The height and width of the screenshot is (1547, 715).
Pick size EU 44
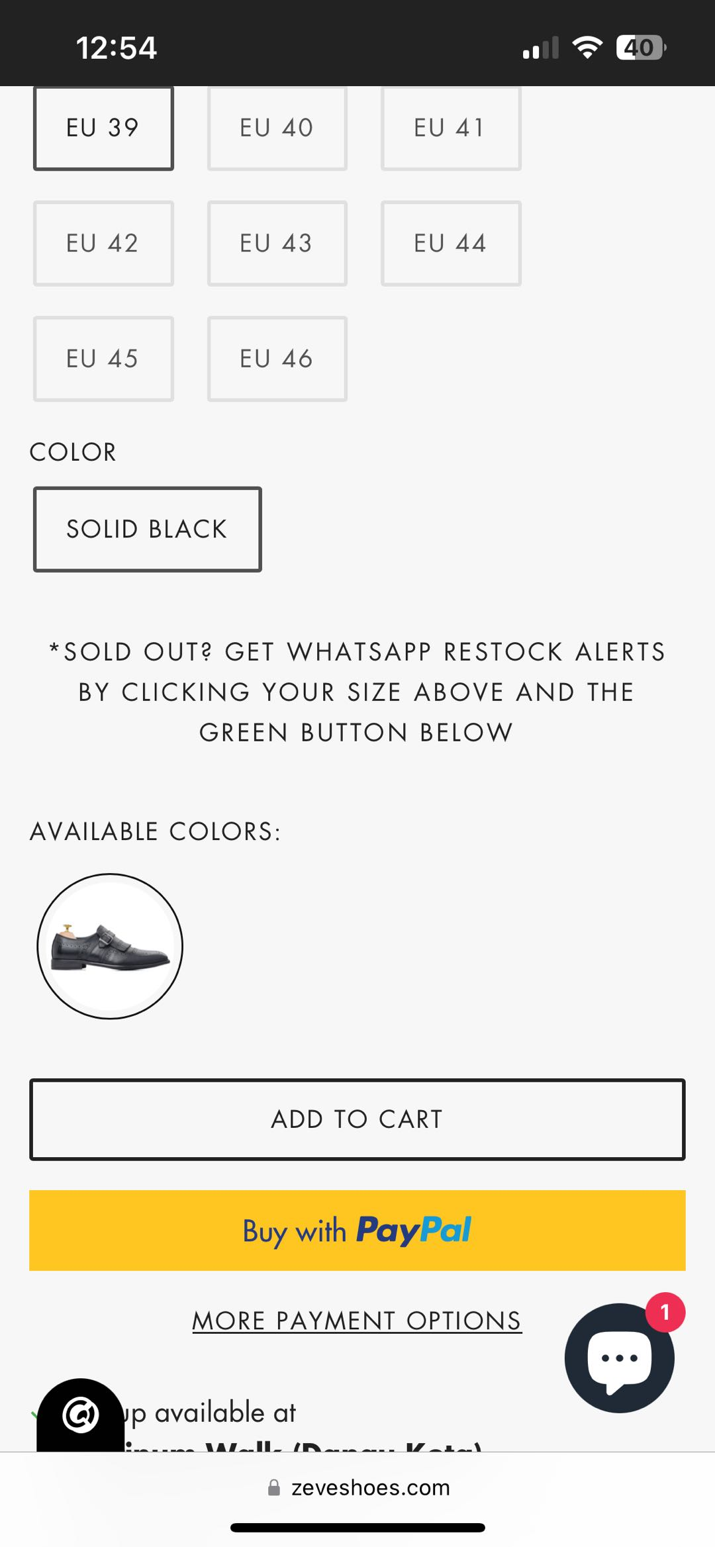451,243
